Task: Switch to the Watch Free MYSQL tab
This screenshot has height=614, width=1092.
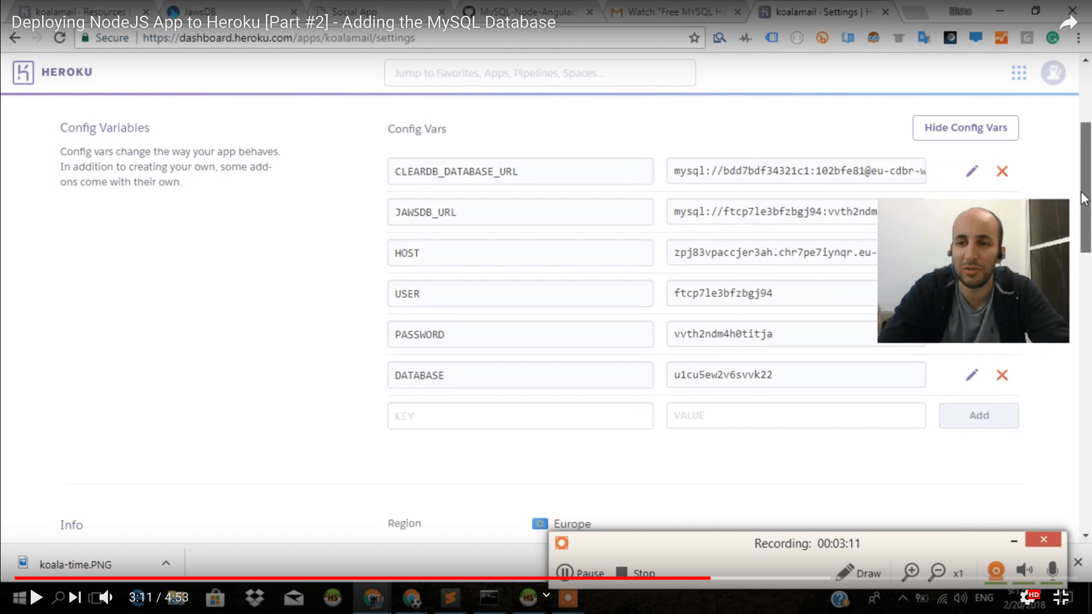Action: [x=677, y=11]
